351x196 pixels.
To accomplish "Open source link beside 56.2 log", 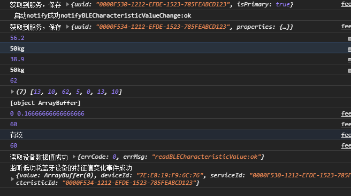I will pos(349,38).
